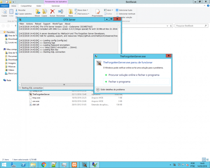Select the var.woe file
The width and height of the screenshot is (210, 168).
tap(76, 101)
